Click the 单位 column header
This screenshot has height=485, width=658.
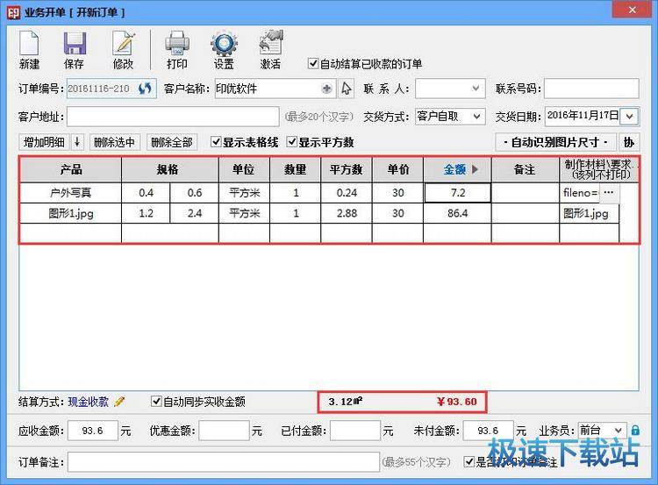click(x=244, y=169)
